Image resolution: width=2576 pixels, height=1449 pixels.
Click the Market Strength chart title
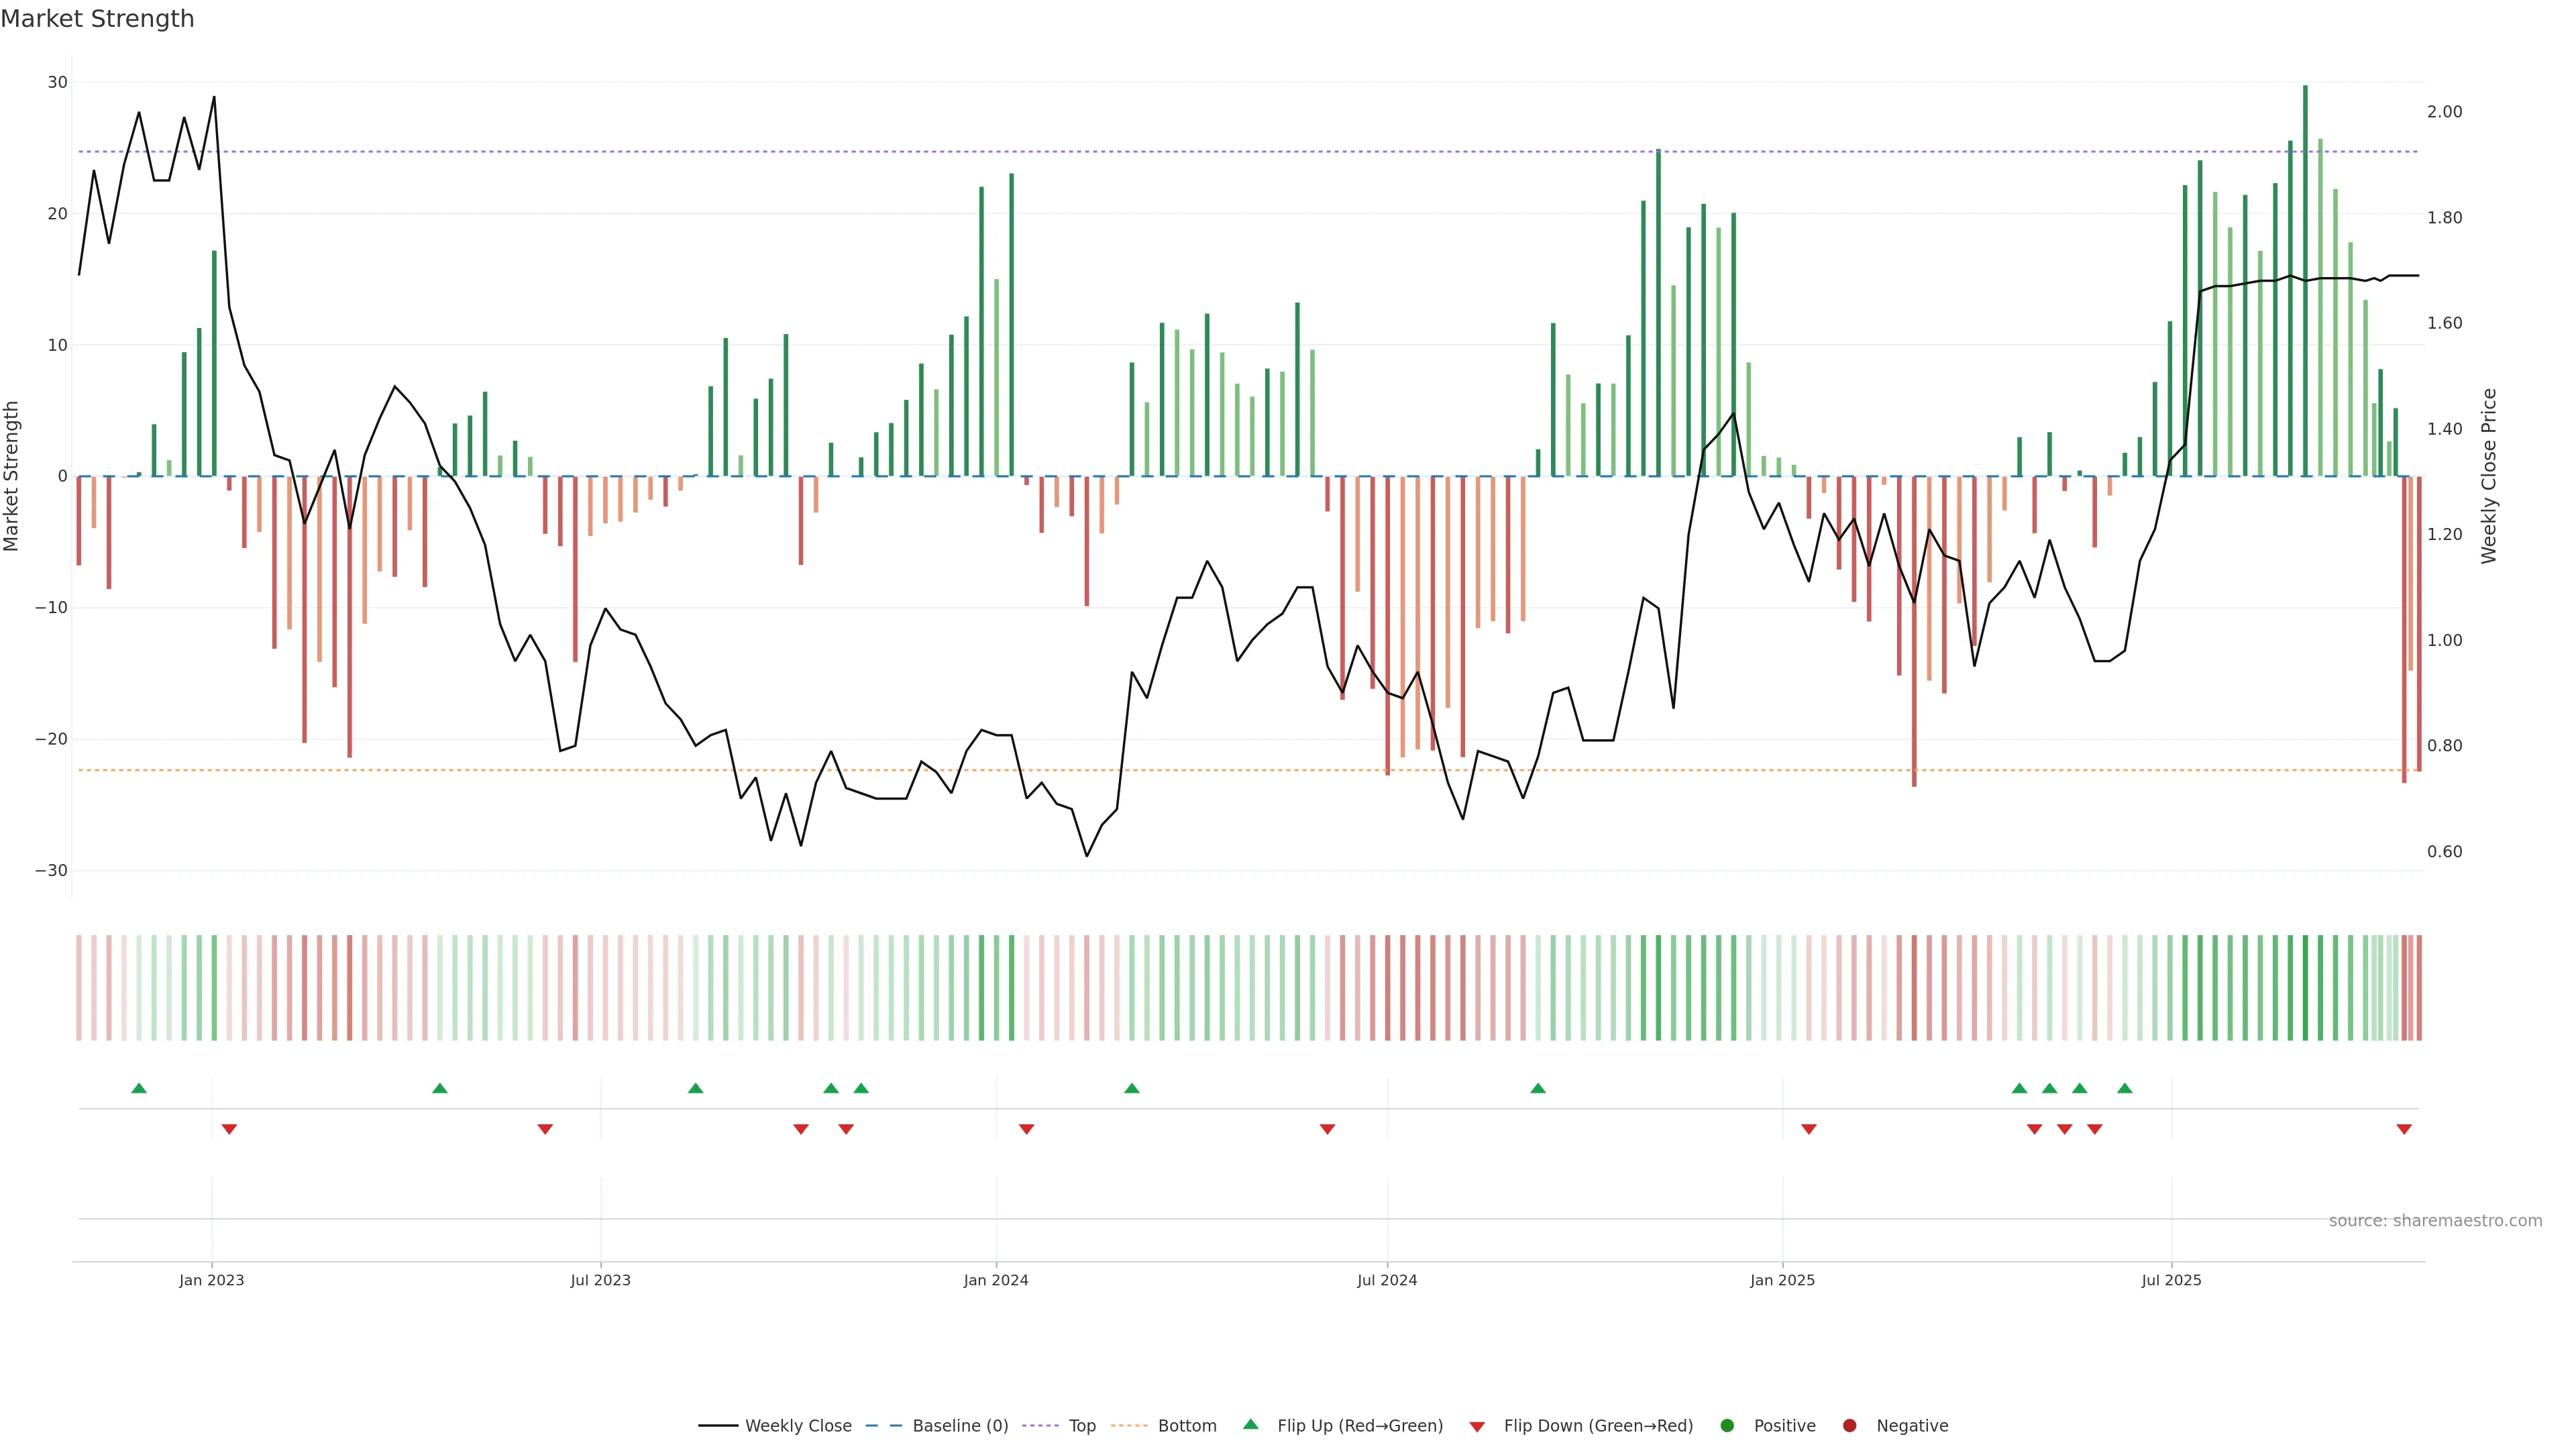click(97, 19)
